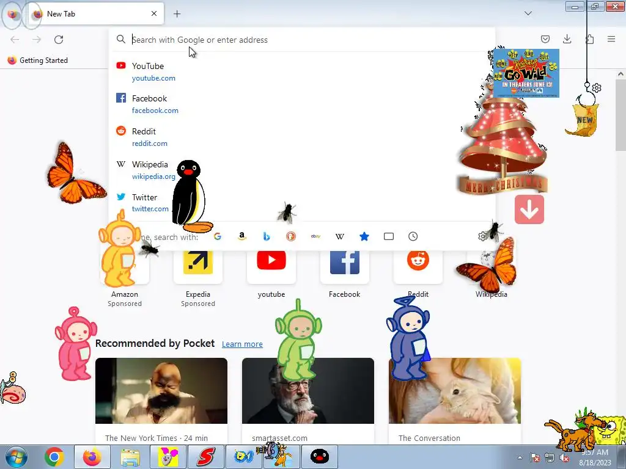626x469 pixels.
Task: Open the smartasset.com Pocket story
Action: 308,401
